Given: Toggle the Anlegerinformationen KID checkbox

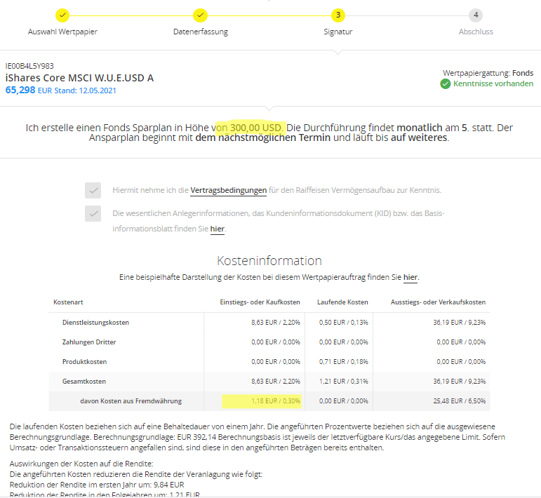Looking at the screenshot, I should click(x=93, y=213).
